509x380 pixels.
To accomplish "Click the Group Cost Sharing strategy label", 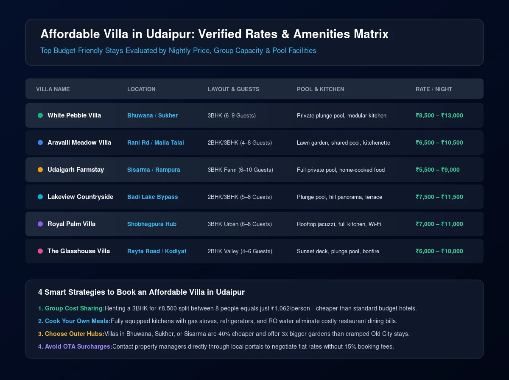I will (x=71, y=308).
